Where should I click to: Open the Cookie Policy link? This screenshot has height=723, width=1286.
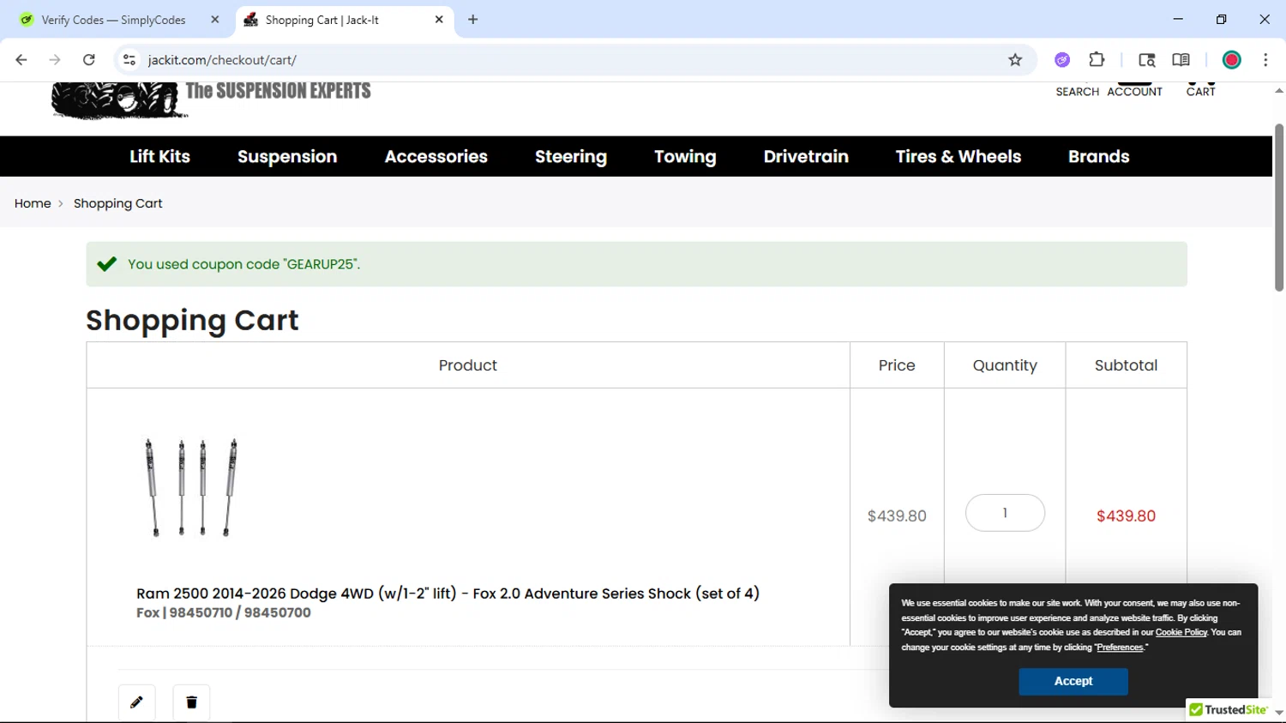1181,632
